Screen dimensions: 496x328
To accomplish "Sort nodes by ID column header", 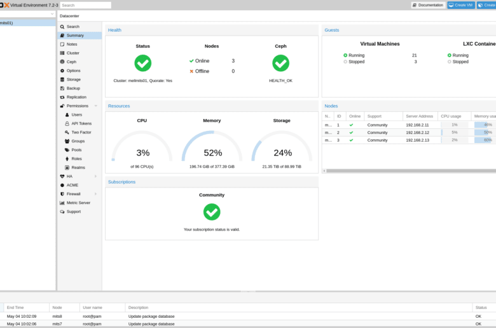I will point(340,116).
